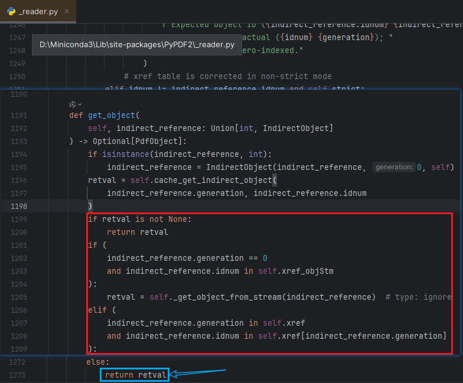Viewport: 463px width, 383px height.
Task: Click the 'else:' keyword on line 1272
Action: point(98,362)
